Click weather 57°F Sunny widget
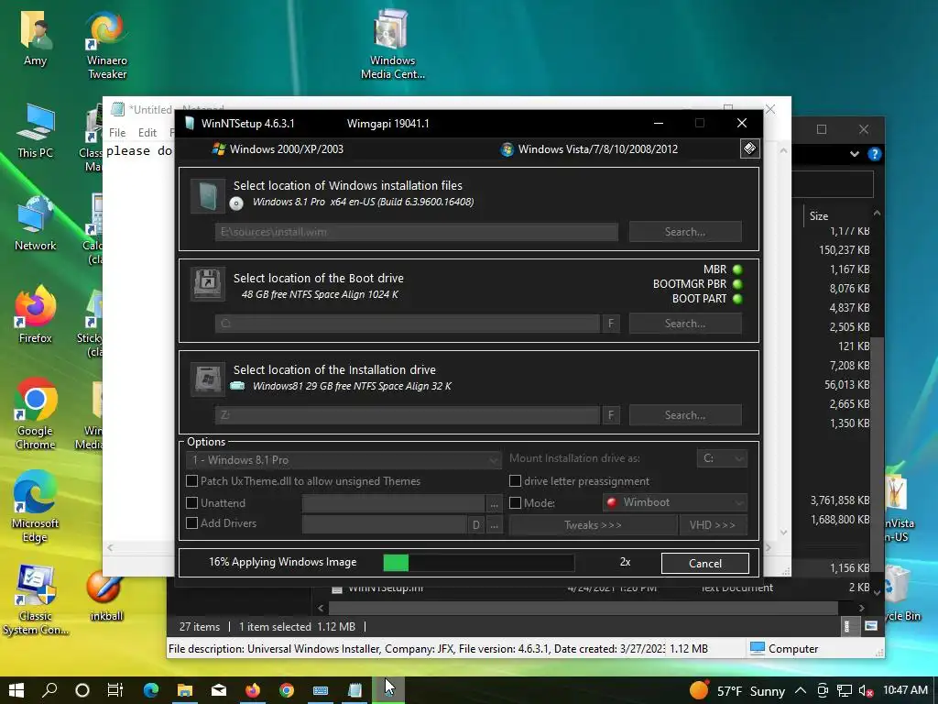The image size is (938, 704). click(x=737, y=691)
